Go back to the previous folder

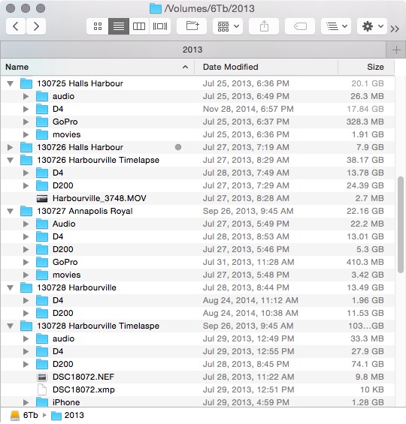point(16,26)
